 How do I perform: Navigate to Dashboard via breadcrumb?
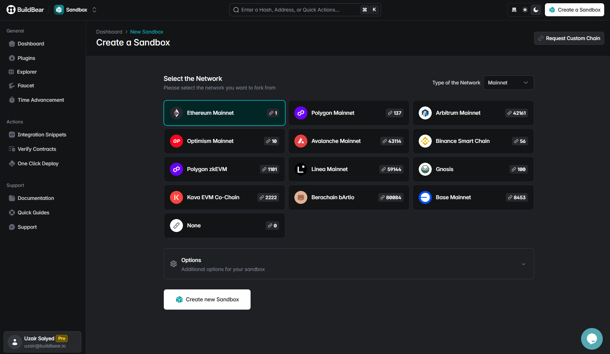point(109,32)
